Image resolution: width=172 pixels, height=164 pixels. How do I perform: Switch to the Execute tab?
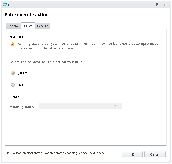(43, 26)
